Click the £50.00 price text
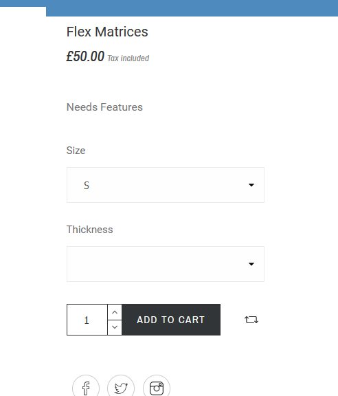Screen dimensions: 338x396 (x=85, y=56)
